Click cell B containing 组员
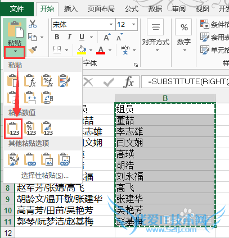The width and height of the screenshot is (229, 238). [x=165, y=109]
